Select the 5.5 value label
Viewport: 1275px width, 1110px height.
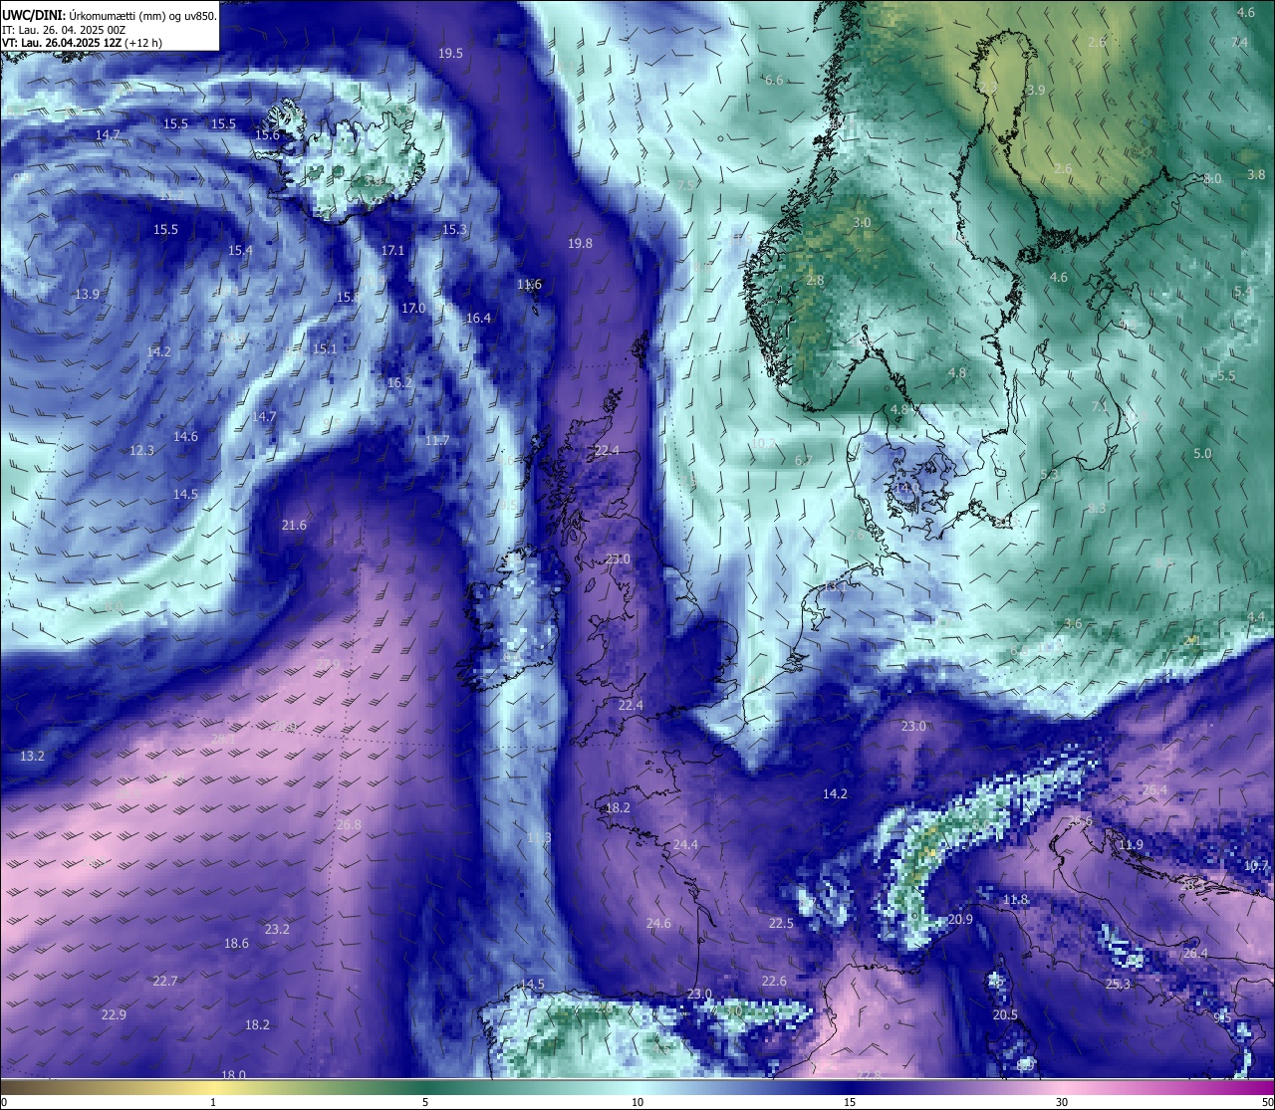coord(1225,375)
